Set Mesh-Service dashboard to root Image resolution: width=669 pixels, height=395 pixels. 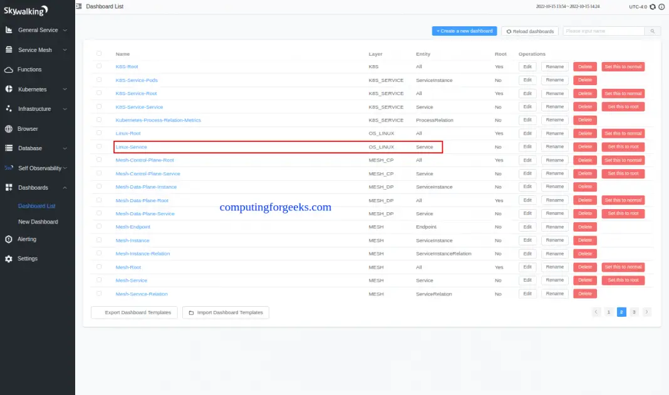click(x=623, y=280)
